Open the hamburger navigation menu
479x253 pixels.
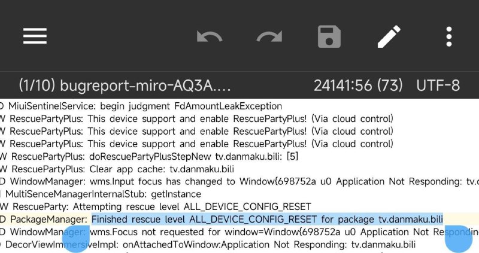35,36
